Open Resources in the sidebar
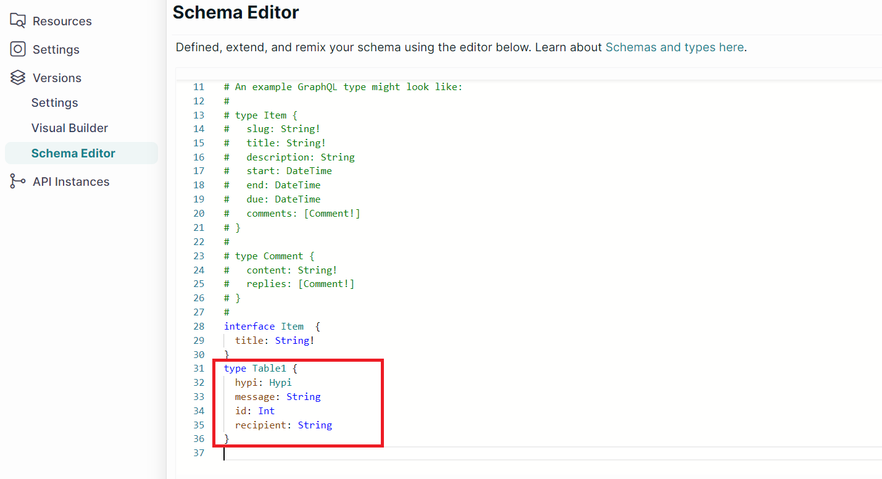Screen dimensions: 882x479 (x=62, y=21)
